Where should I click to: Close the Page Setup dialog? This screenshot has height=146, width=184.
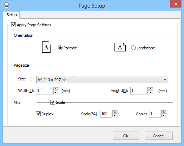coord(176,4)
